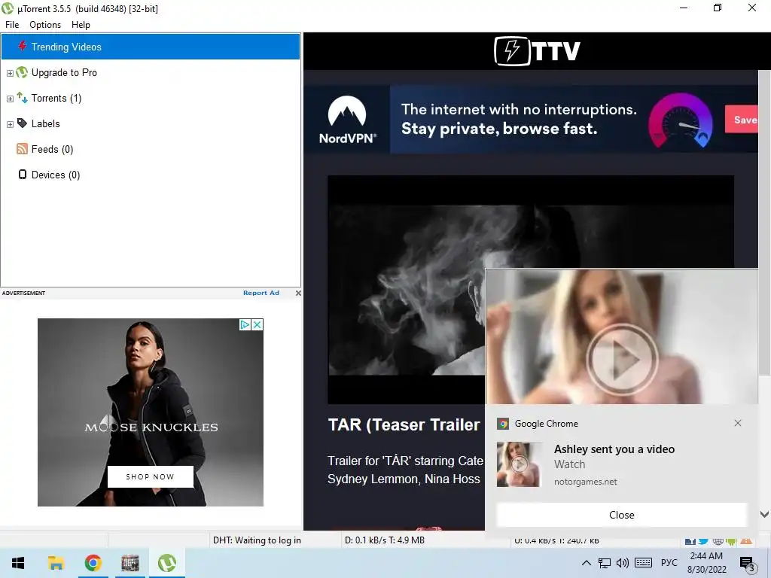Click the Upgrade to Pro µTorrent icon
771x578 pixels.
coord(22,72)
